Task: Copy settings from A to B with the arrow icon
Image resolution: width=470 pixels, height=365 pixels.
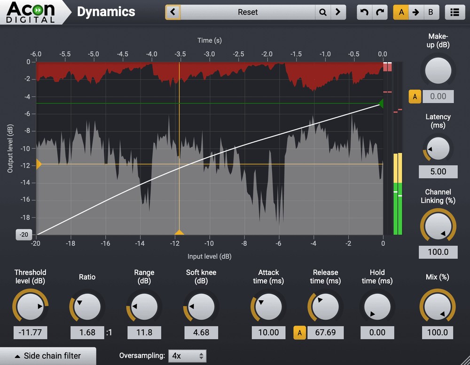Action: pos(416,12)
